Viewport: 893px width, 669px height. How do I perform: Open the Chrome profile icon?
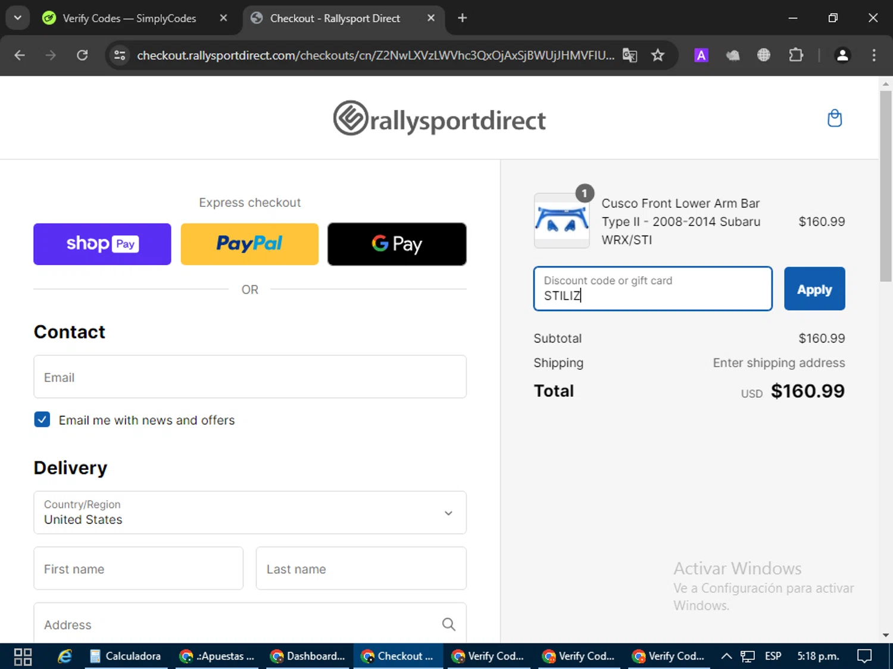(842, 55)
